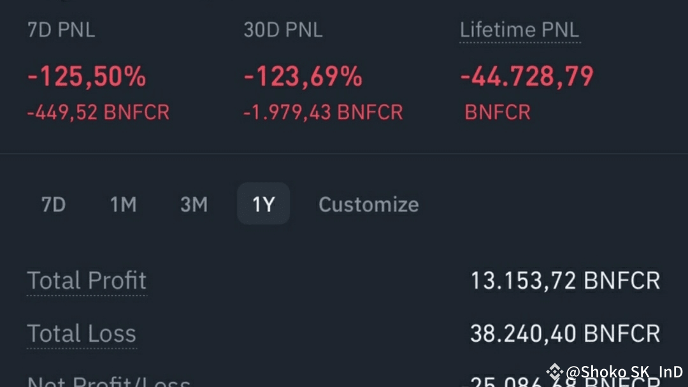Click the -123,69% 30D percentage value
Image resolution: width=688 pixels, height=387 pixels.
coord(303,77)
